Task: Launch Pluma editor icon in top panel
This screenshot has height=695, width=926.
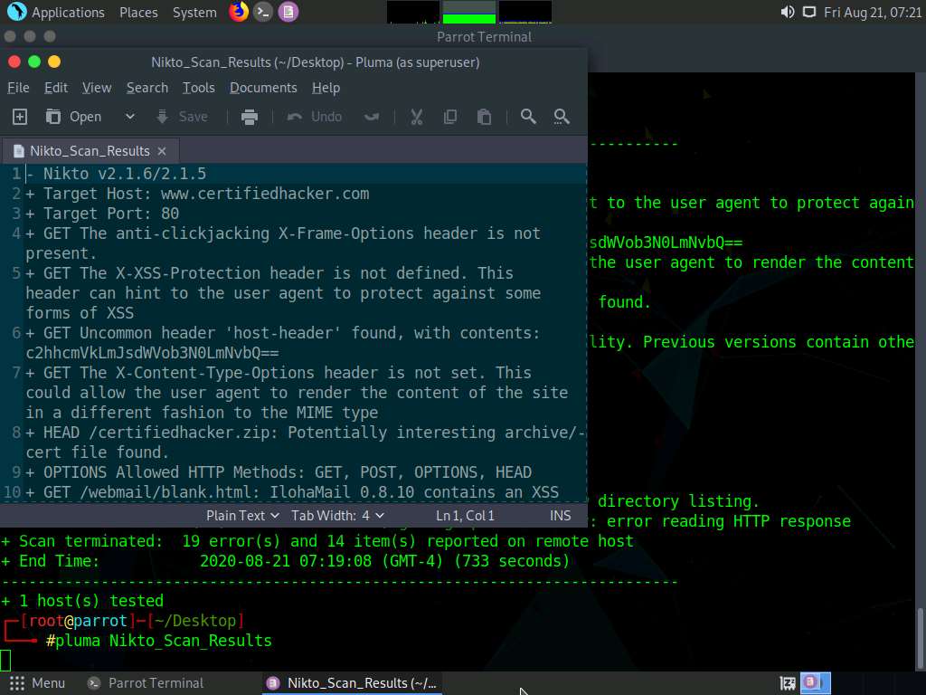Action: [x=288, y=12]
